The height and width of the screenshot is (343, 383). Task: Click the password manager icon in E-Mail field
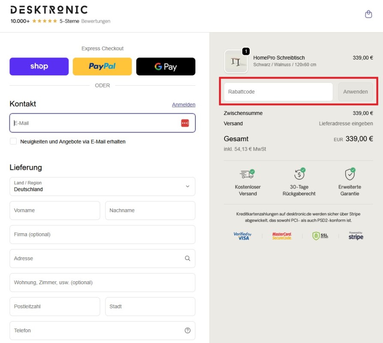point(185,123)
